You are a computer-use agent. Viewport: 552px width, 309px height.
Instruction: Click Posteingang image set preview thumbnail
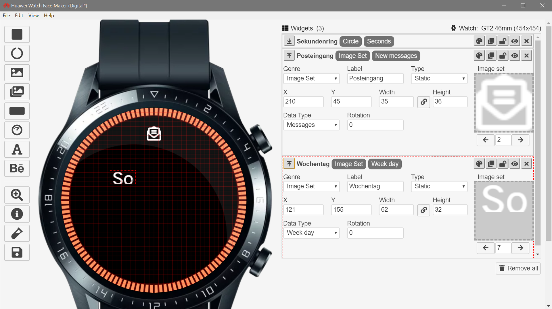504,103
